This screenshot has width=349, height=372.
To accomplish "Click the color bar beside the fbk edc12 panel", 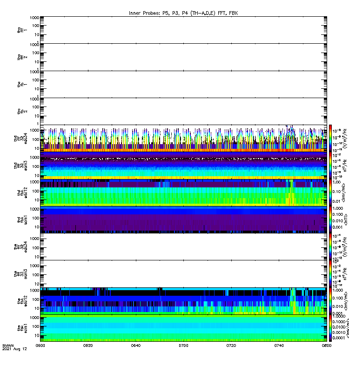I will [330, 301].
